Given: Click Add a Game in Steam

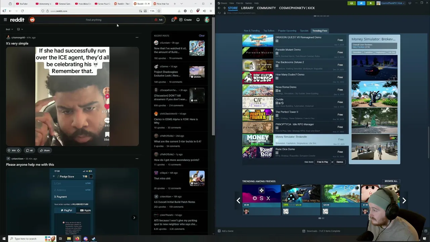Looking at the screenshot, I should tap(225, 231).
